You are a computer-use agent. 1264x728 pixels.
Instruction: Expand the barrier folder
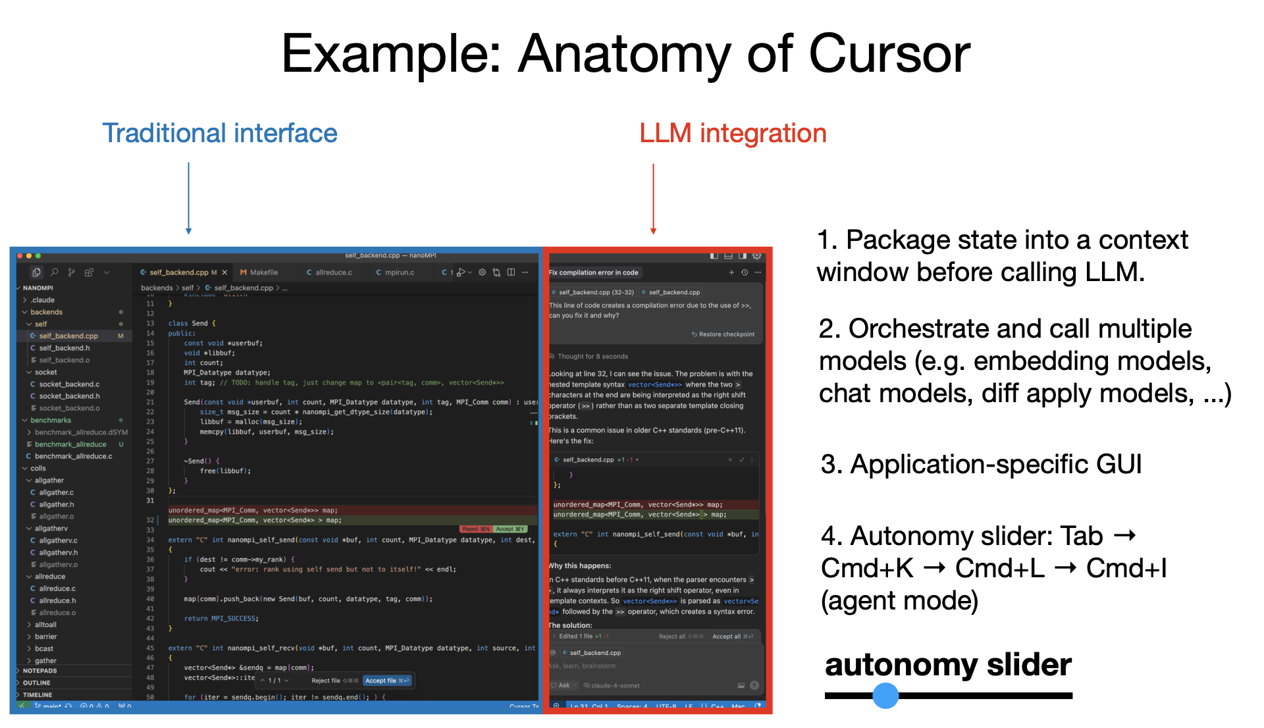[73, 637]
